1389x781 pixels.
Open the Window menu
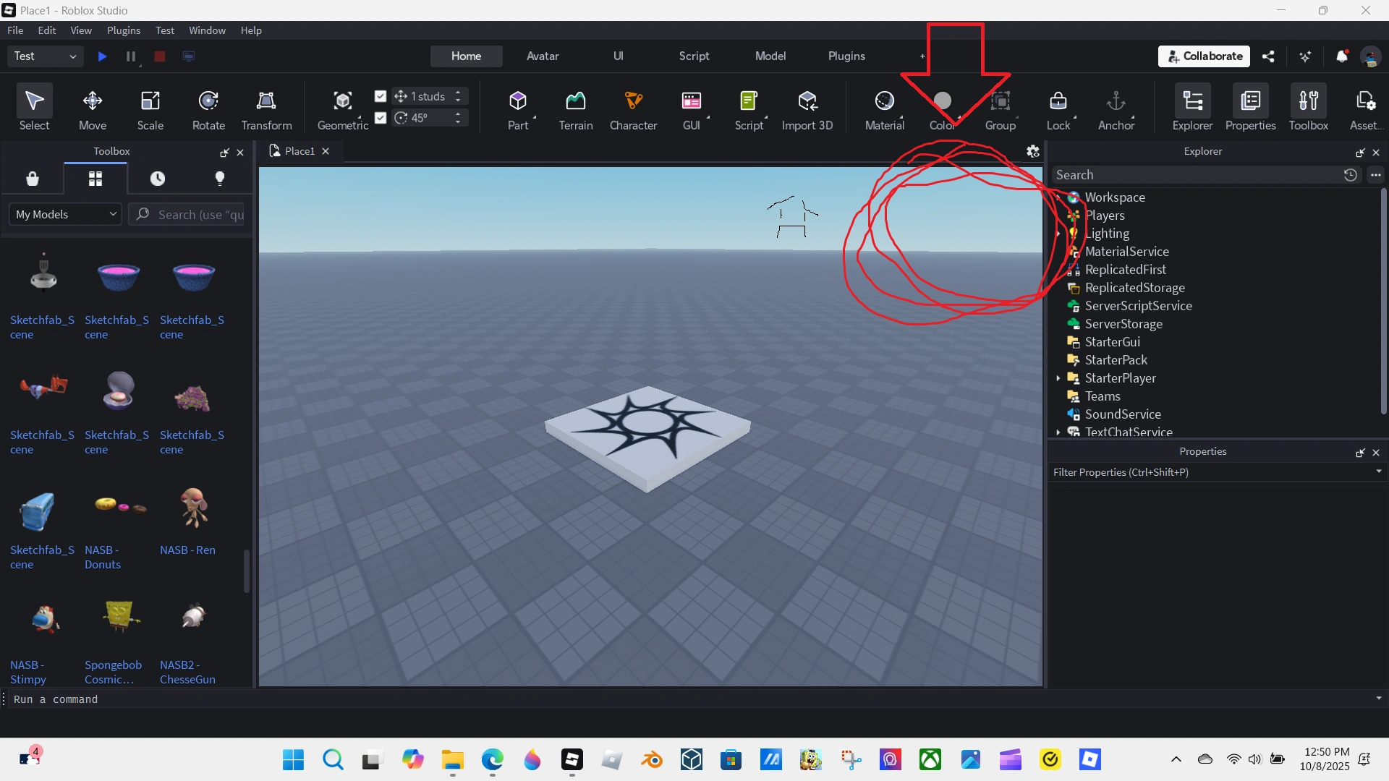pos(207,30)
